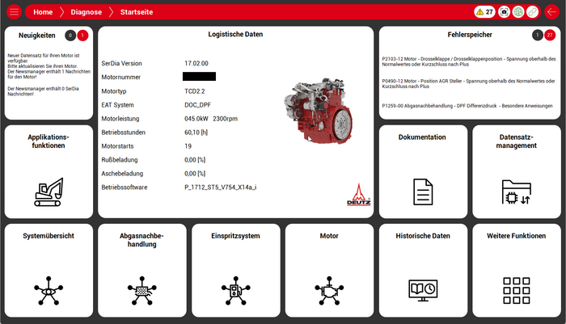This screenshot has width=566, height=324.
Task: Open Applikationsfunktionen excavator tile
Action: 49,171
